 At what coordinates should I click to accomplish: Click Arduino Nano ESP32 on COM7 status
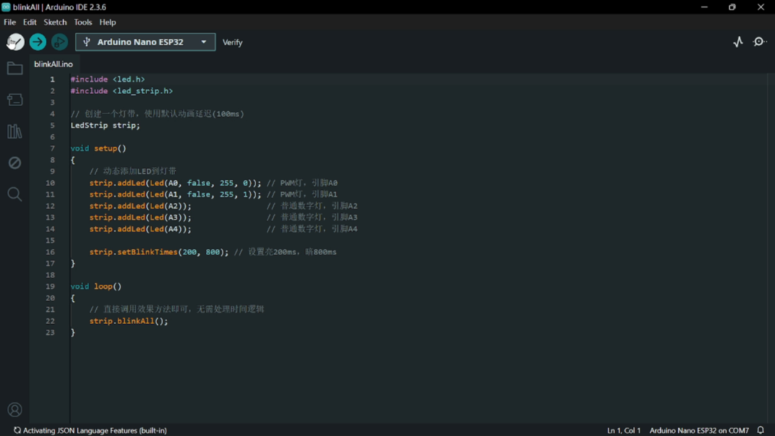pos(699,430)
